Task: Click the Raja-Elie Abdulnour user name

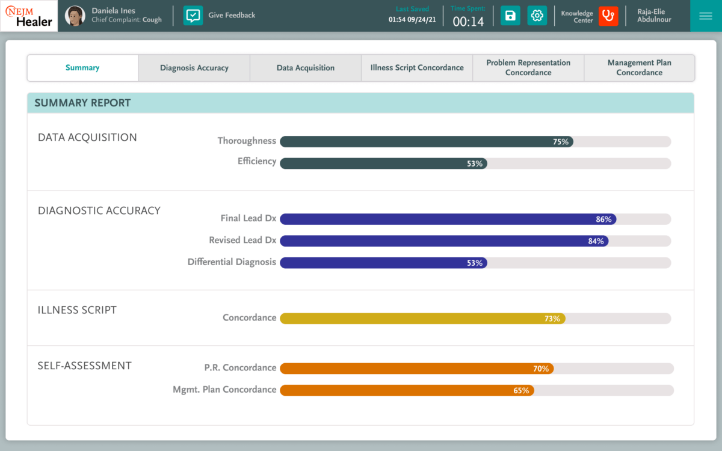Action: [654, 16]
